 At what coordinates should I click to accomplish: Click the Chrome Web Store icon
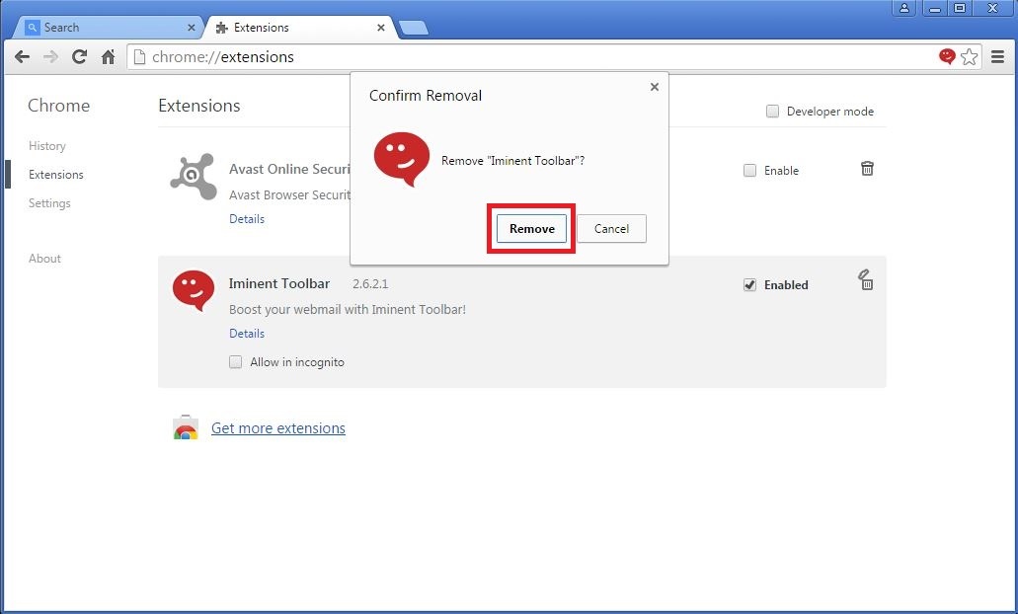[x=186, y=427]
